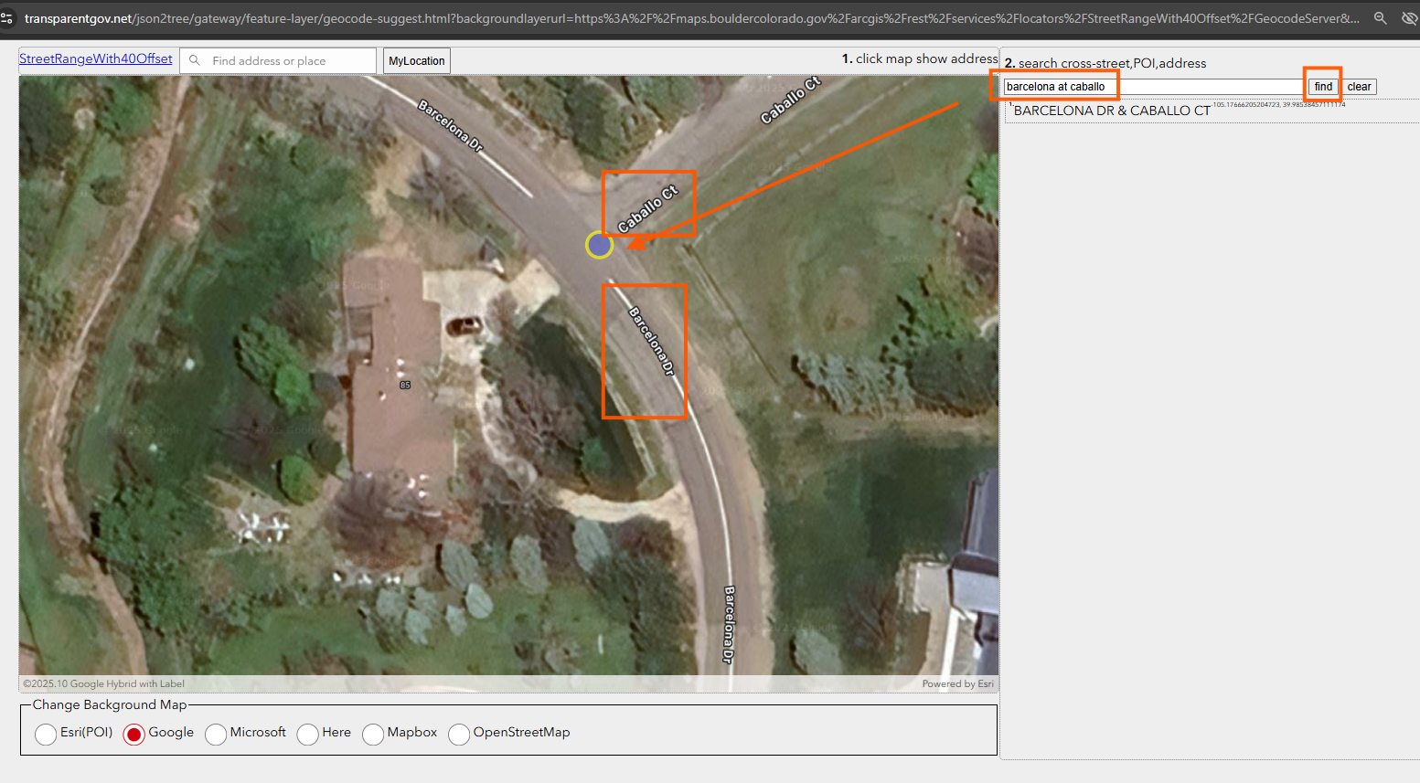Click the zoom magnifier icon in address bar
This screenshot has width=1420, height=783.
1380,18
